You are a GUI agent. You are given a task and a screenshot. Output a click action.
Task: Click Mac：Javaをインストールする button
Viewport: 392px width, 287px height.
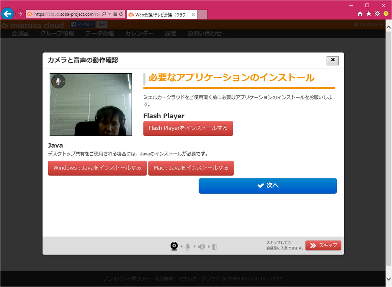[x=191, y=168]
